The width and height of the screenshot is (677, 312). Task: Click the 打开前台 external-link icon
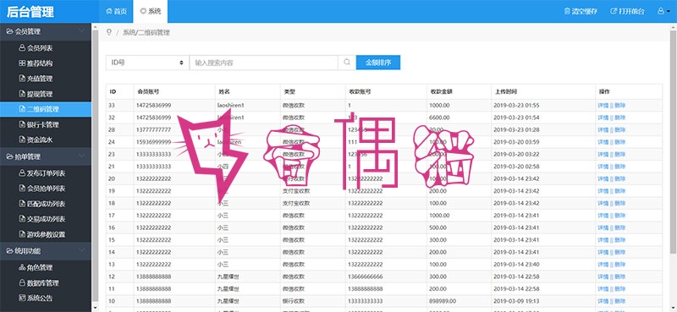pyautogui.click(x=613, y=11)
